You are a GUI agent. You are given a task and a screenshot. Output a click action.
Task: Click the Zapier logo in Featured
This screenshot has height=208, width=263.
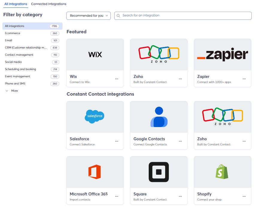[x=222, y=55]
